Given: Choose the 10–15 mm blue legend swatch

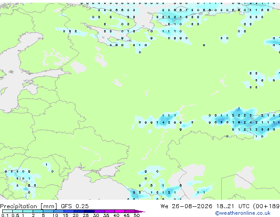Looking at the screenshot, I should [x=59, y=211].
